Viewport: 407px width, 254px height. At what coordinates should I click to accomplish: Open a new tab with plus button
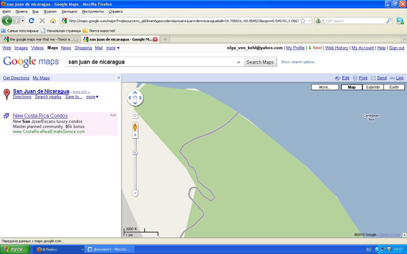click(x=165, y=39)
